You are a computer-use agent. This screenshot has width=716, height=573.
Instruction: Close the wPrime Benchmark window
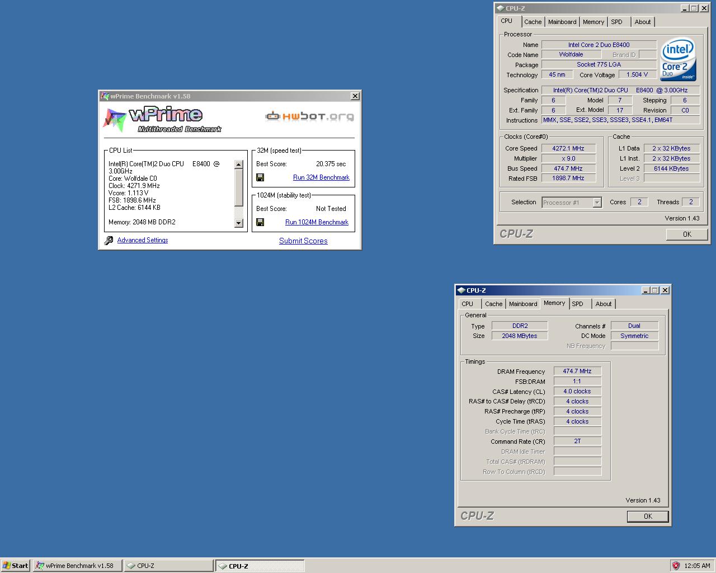coord(355,96)
